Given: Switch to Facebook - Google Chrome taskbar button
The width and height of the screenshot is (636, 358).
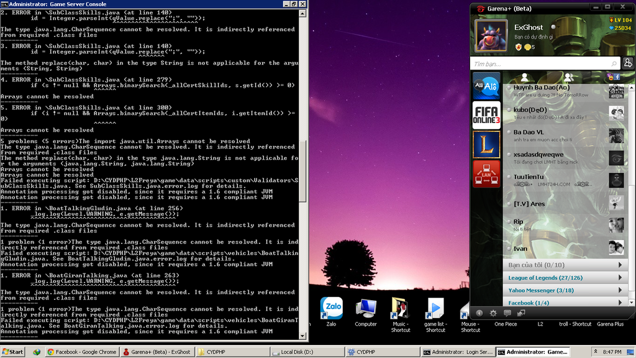Looking at the screenshot, I should [x=82, y=352].
